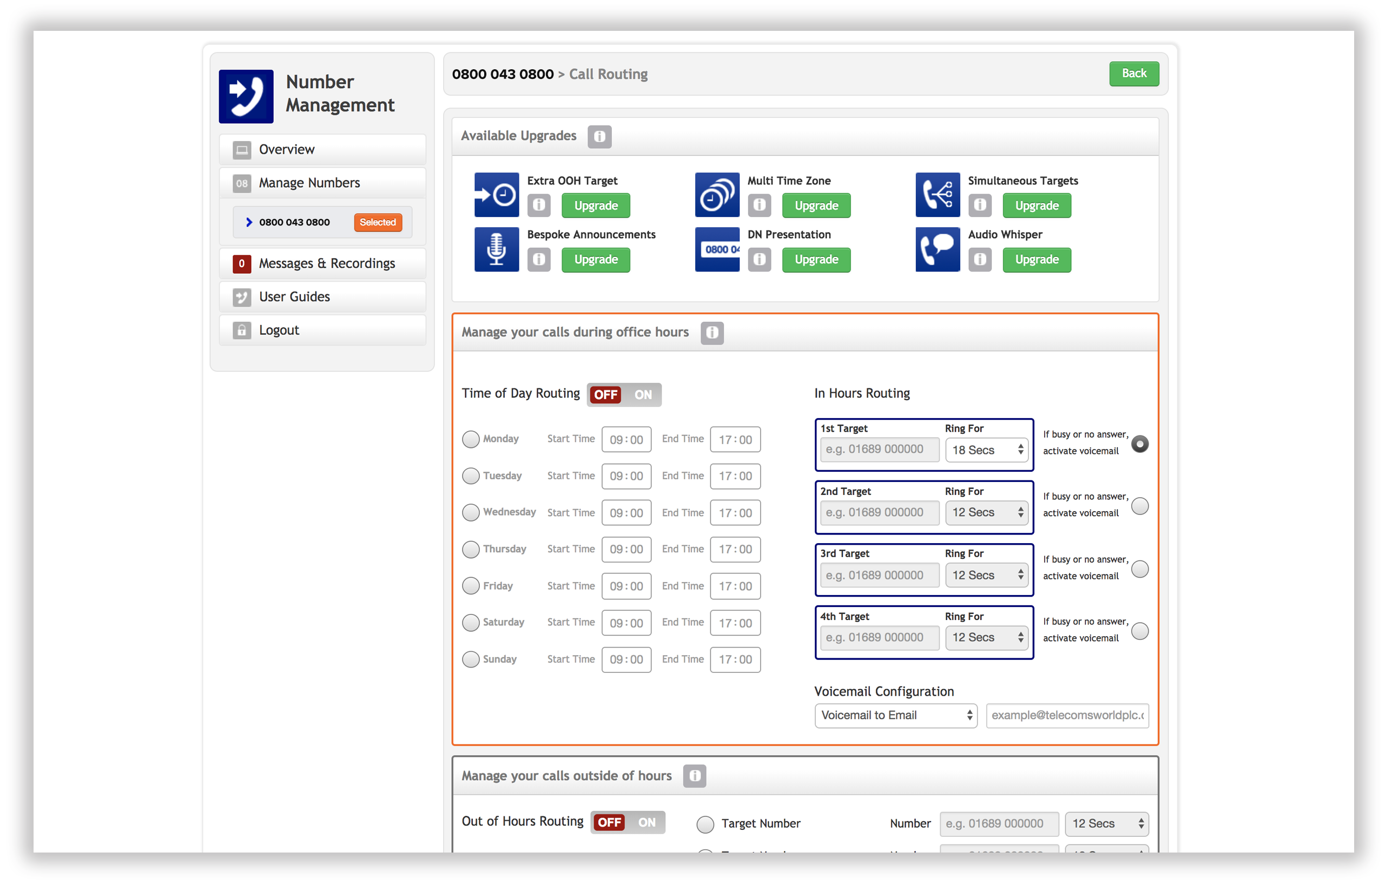Upgrade Audio Whisper
Viewport: 1385px width, 885px height.
pyautogui.click(x=1037, y=259)
